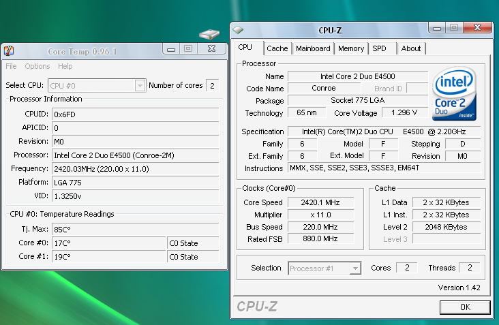Click the Core Temp title bar icon
This screenshot has width=499, height=325.
(x=9, y=51)
